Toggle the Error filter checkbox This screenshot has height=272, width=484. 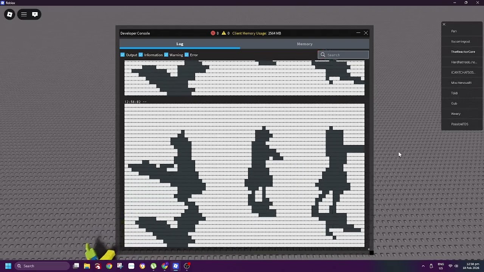(186, 55)
